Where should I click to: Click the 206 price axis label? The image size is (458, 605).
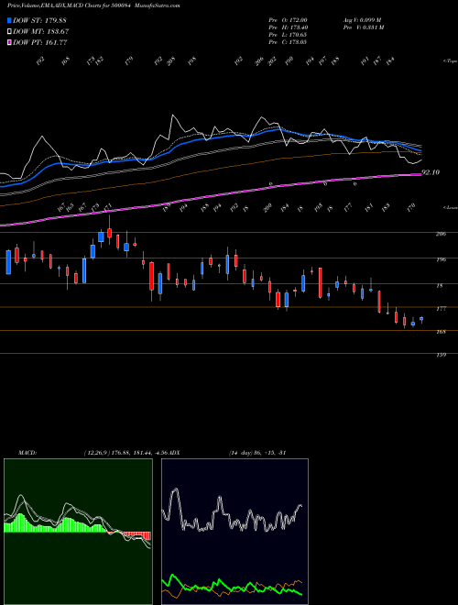(442, 234)
